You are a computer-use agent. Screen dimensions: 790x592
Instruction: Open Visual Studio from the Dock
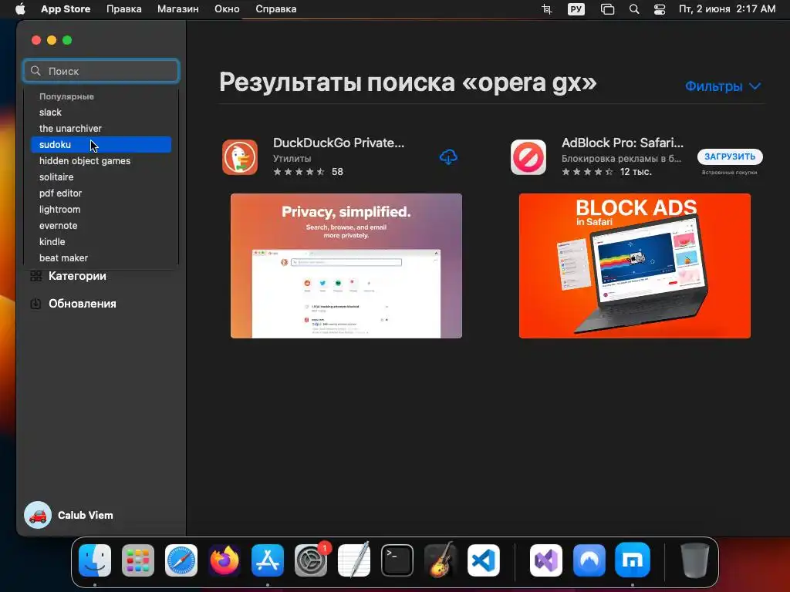[546, 560]
